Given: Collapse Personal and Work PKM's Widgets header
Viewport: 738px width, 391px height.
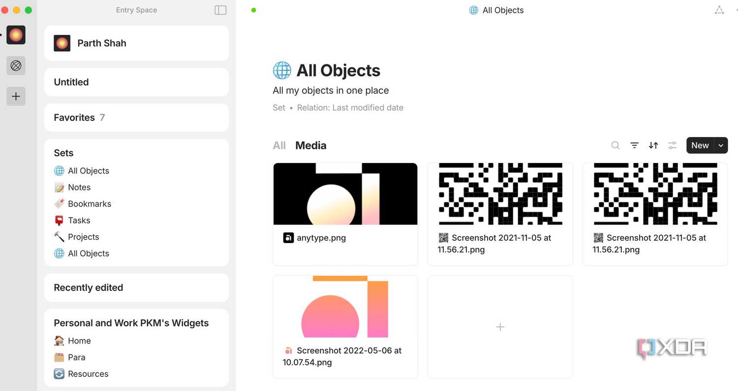Looking at the screenshot, I should click(131, 323).
